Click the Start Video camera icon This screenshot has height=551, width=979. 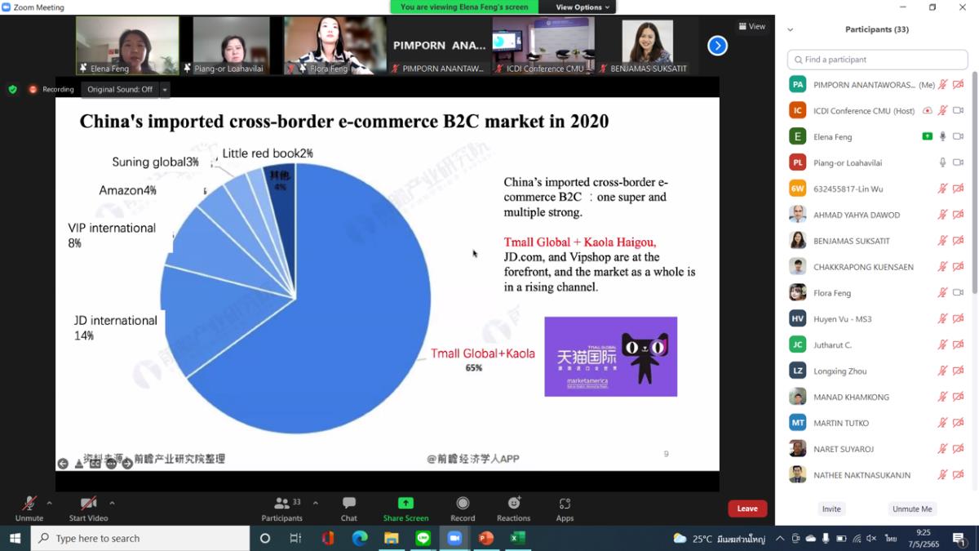pos(88,504)
